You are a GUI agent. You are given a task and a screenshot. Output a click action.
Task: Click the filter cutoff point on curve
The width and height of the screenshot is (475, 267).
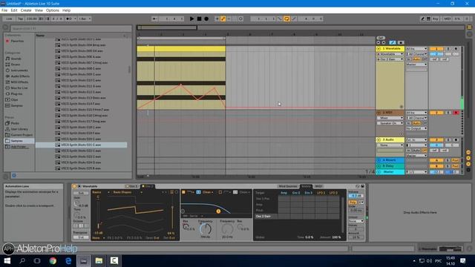(x=218, y=211)
